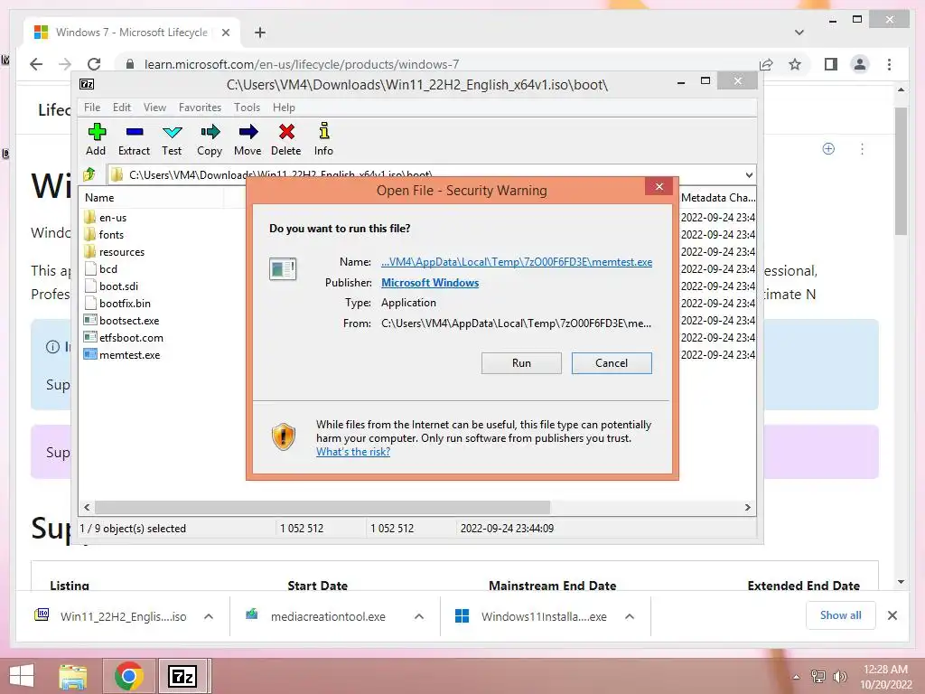
Task: Click the right arrow of the 7-Zip horizontal scrollbar
Action: click(747, 508)
